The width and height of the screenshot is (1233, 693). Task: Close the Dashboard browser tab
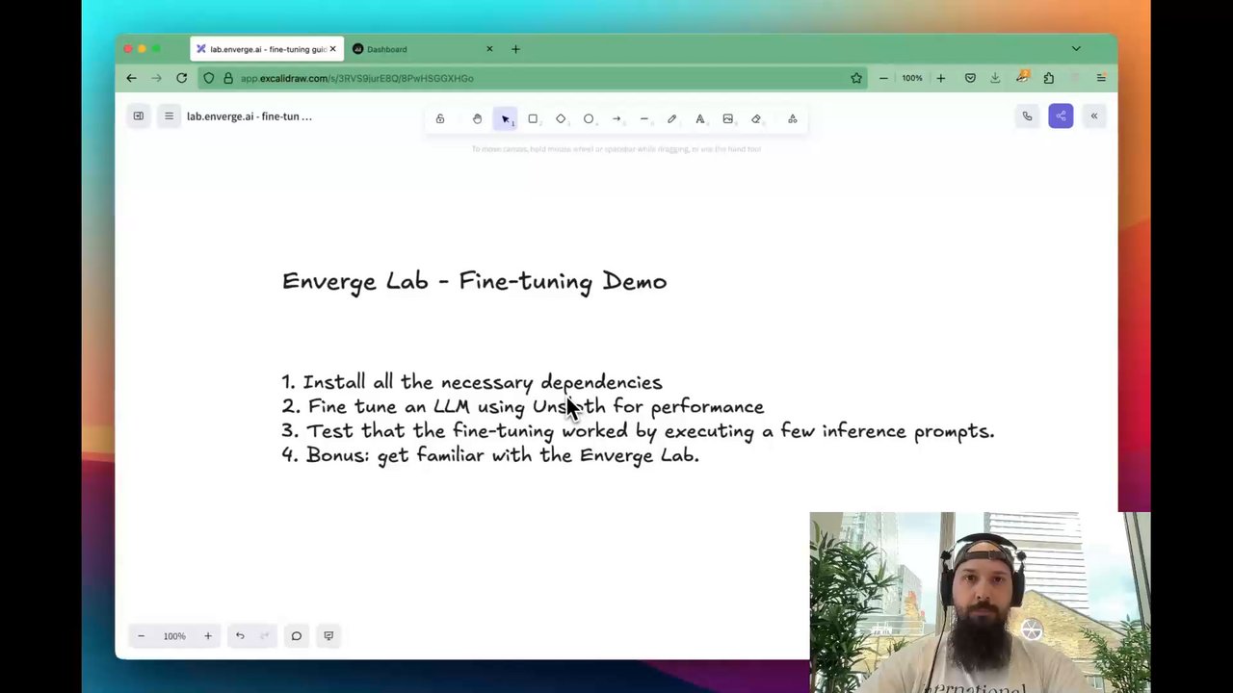pos(489,49)
